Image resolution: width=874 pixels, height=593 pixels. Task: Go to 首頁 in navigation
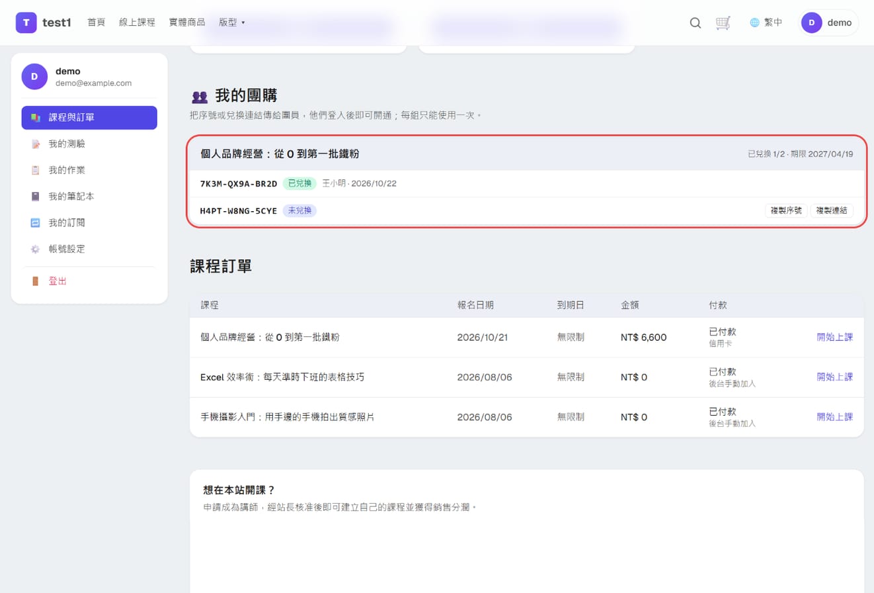[x=97, y=23]
